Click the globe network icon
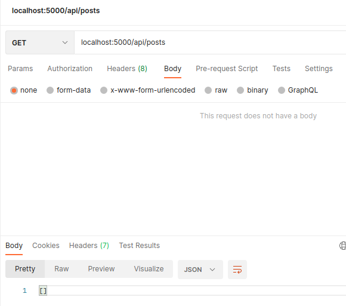This screenshot has width=346, height=306. pyautogui.click(x=342, y=246)
